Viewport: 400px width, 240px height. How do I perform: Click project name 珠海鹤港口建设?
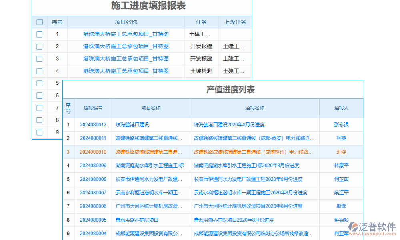(x=132, y=125)
